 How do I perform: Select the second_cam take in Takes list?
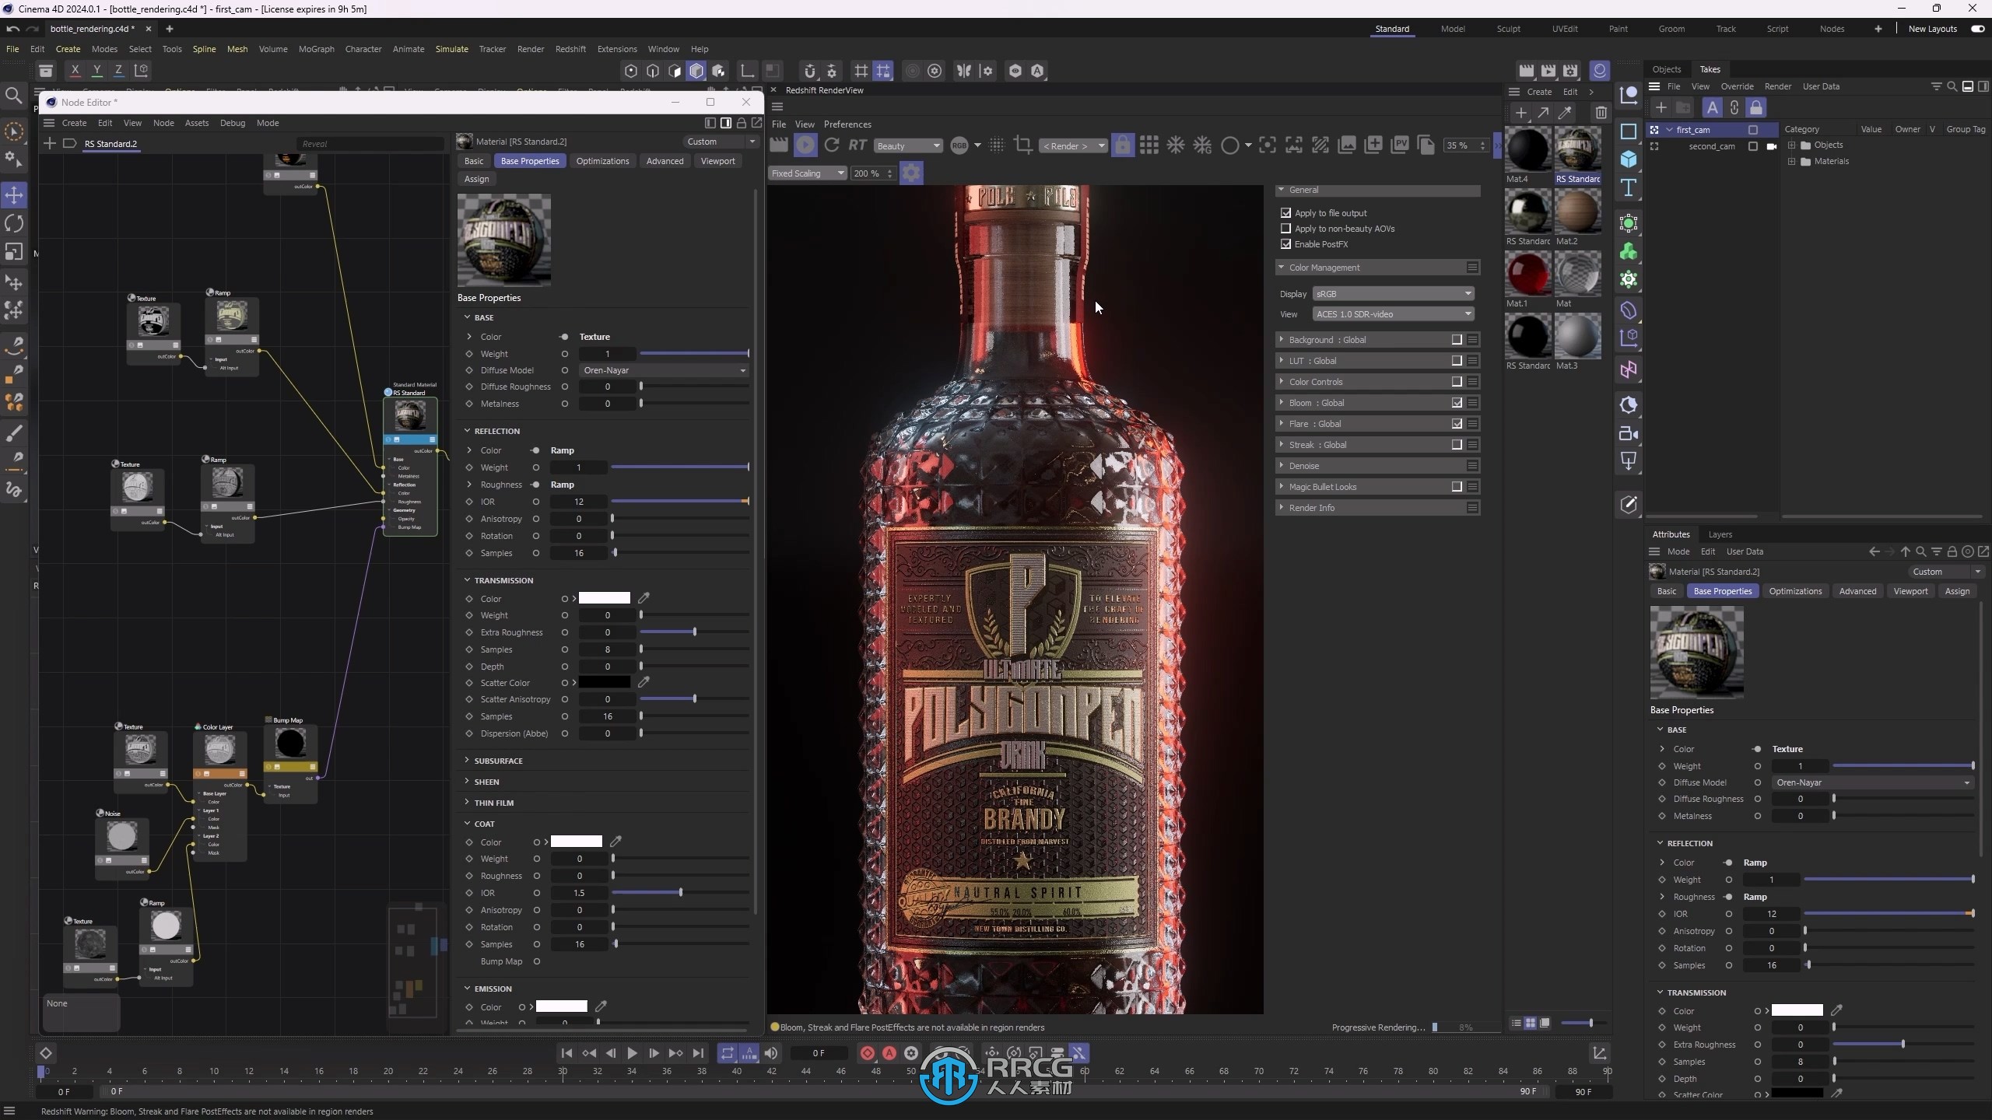click(1711, 146)
